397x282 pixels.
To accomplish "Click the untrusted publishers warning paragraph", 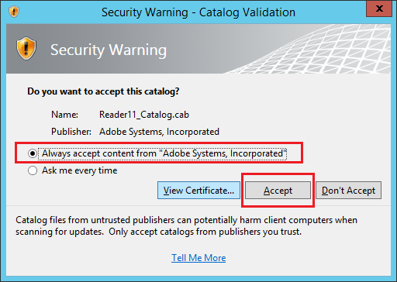I will coord(186,225).
